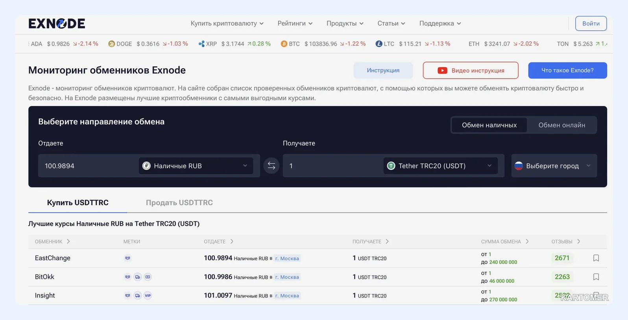The image size is (628, 320).
Task: Sort by ОТДАЕТЕ column header
Action: [x=218, y=241]
